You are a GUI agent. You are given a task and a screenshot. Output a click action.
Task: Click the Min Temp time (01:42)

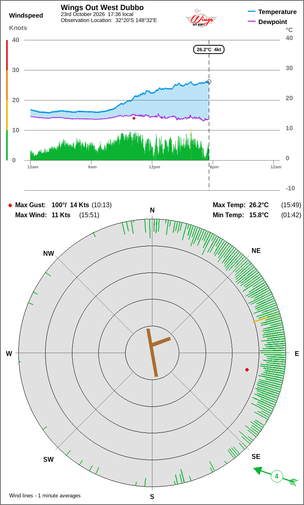[291, 215]
